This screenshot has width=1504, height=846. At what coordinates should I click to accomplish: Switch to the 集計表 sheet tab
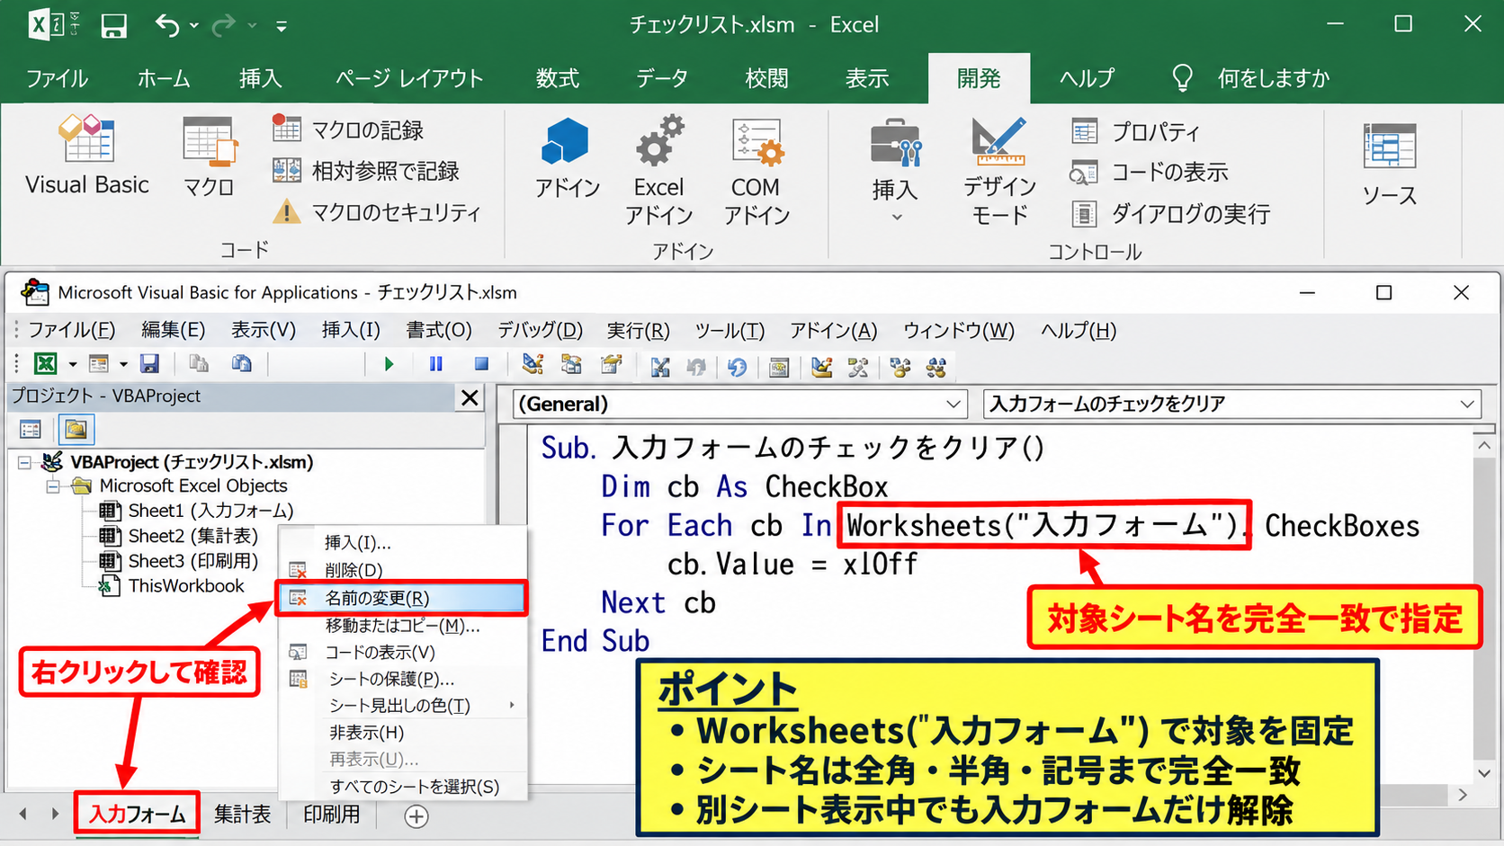(x=242, y=815)
